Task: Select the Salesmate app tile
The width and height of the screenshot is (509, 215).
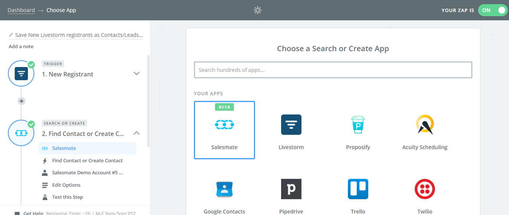Action: pos(225,130)
